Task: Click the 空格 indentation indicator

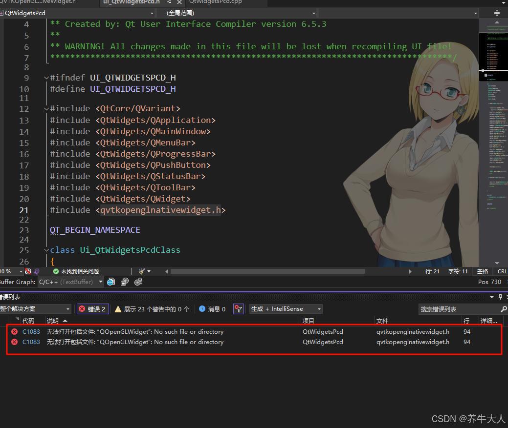Action: 483,271
